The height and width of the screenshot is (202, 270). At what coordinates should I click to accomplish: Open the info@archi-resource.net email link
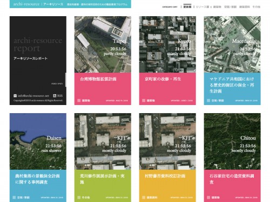point(33,96)
